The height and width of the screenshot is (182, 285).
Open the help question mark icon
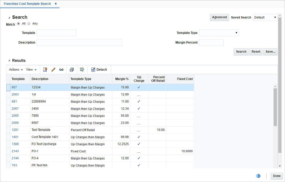pyautogui.click(x=258, y=176)
